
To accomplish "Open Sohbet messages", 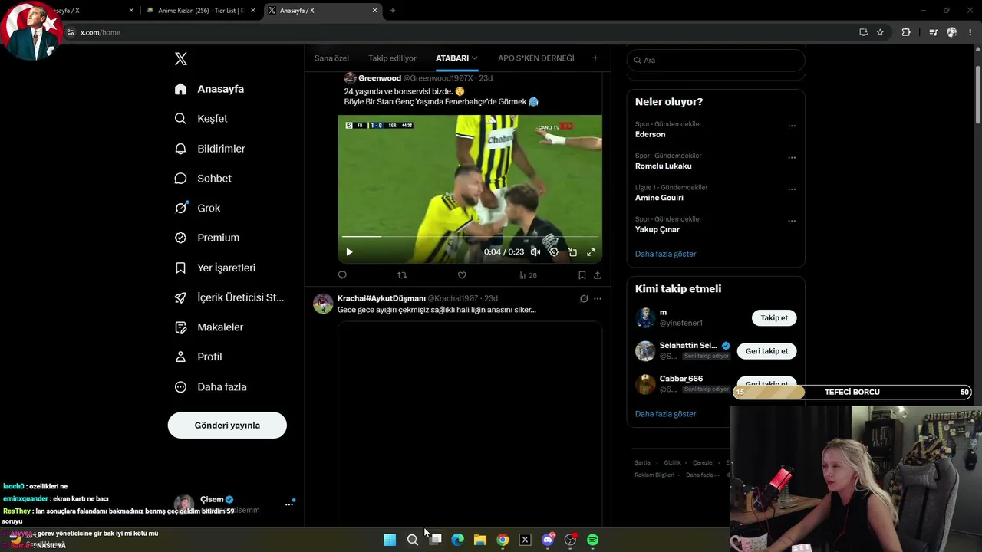I will click(203, 179).
